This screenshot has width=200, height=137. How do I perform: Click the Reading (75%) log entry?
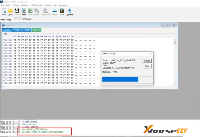click(x=29, y=122)
